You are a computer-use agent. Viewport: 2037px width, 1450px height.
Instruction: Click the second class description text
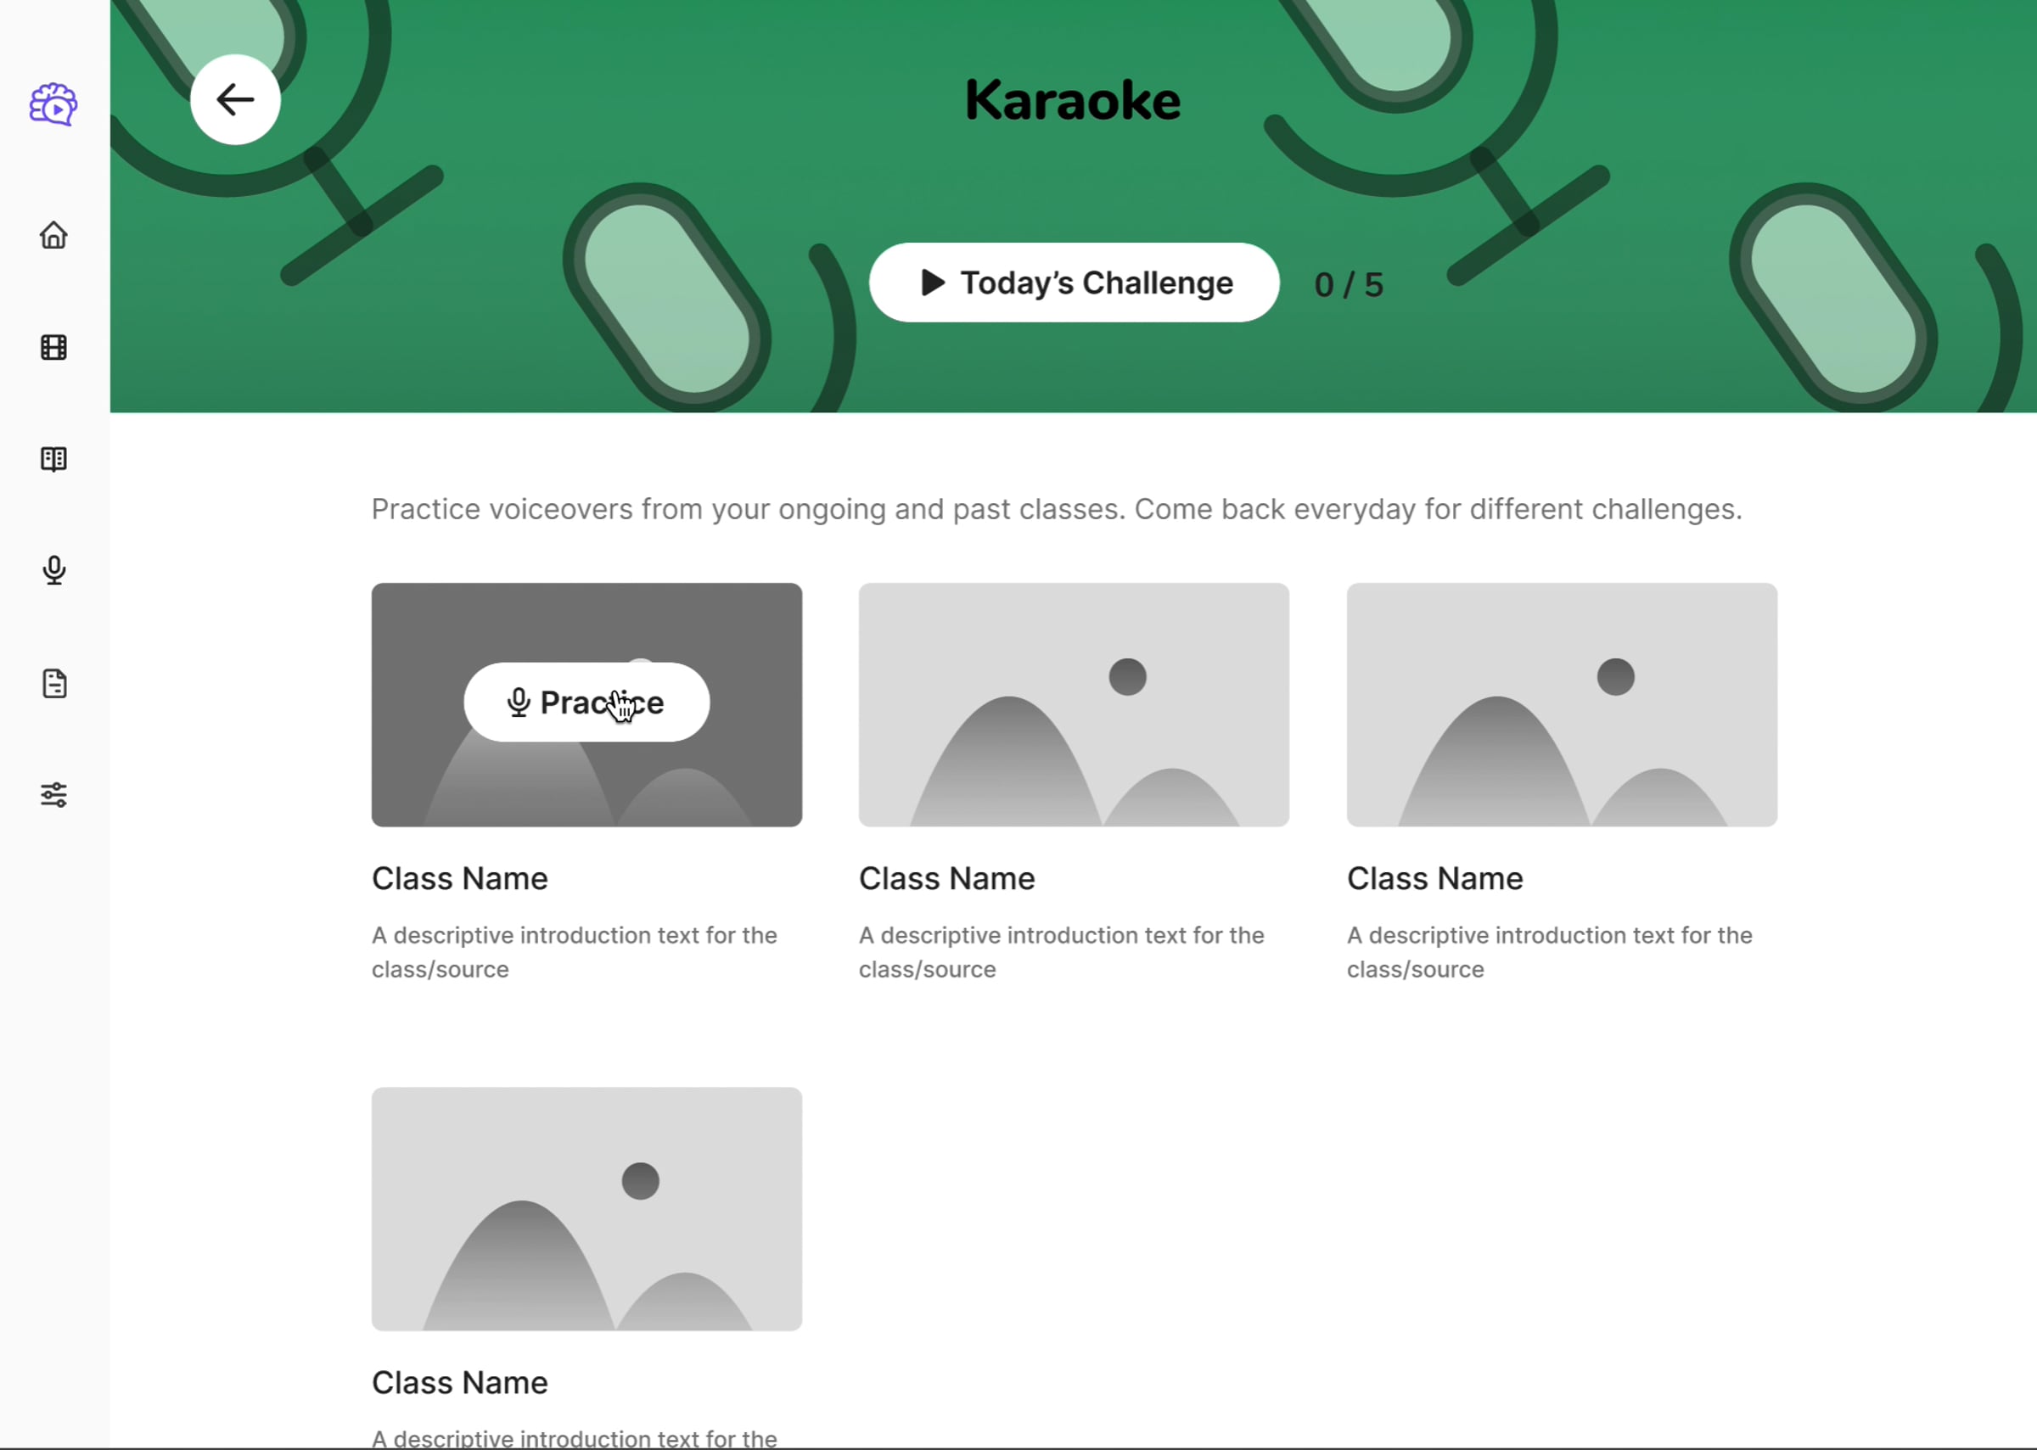(1061, 952)
